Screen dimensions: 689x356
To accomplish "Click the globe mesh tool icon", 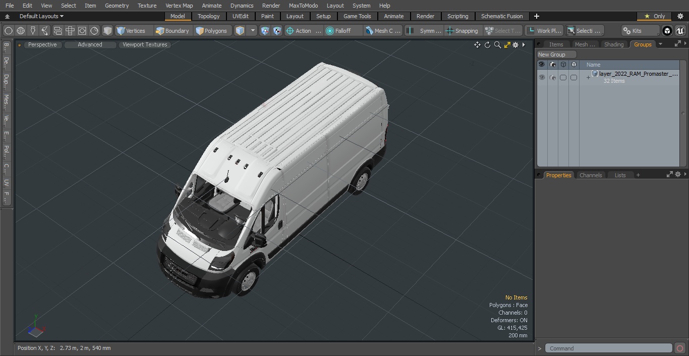I will click(21, 31).
